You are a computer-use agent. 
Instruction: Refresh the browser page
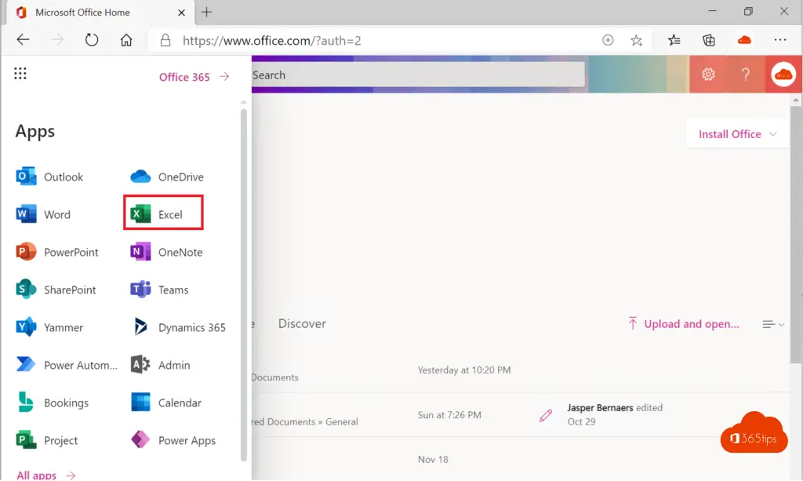click(x=92, y=40)
